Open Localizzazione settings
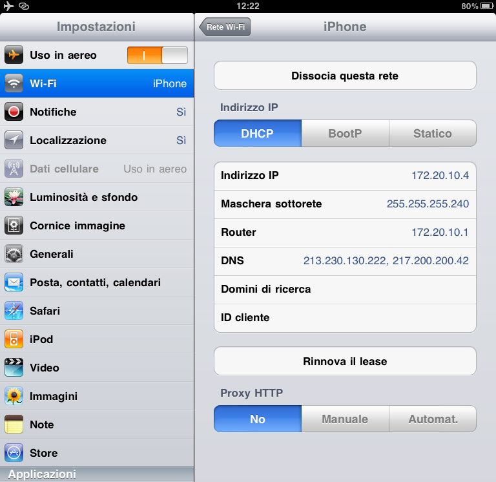Viewport: 496px width, 482px height. coord(97,140)
